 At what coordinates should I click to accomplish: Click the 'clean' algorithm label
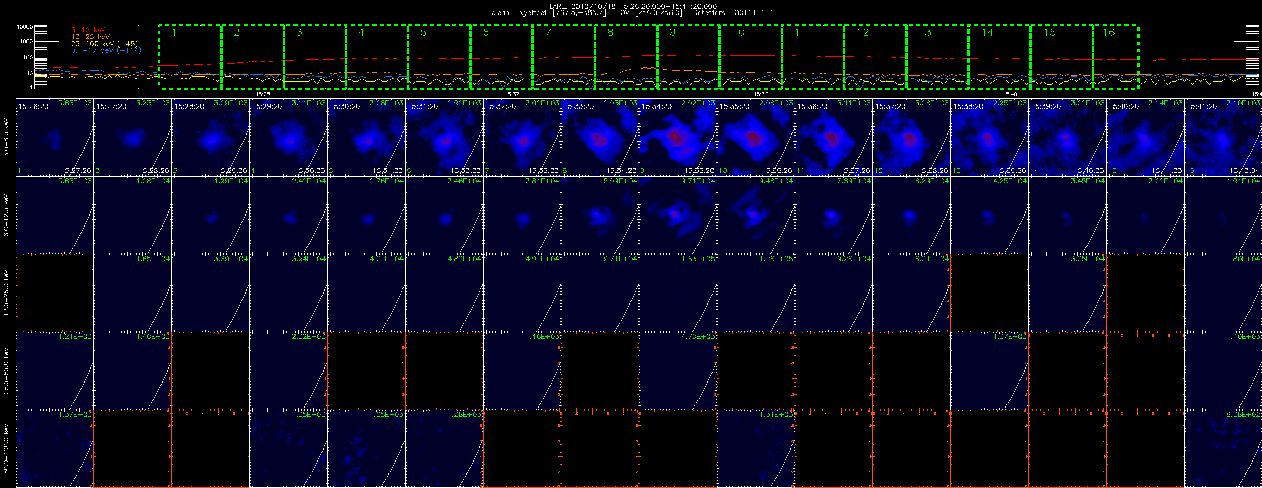coord(500,12)
